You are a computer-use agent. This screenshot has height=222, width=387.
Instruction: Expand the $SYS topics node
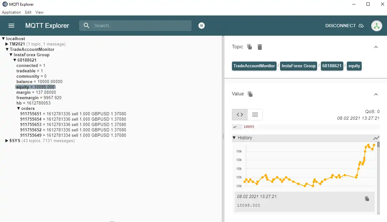[x=7, y=141]
